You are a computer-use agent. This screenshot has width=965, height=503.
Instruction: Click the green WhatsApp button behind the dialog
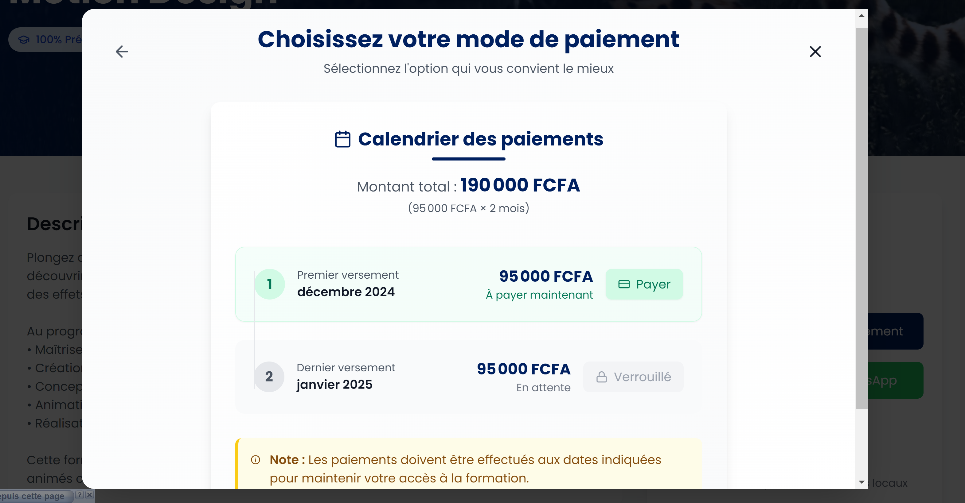click(895, 380)
